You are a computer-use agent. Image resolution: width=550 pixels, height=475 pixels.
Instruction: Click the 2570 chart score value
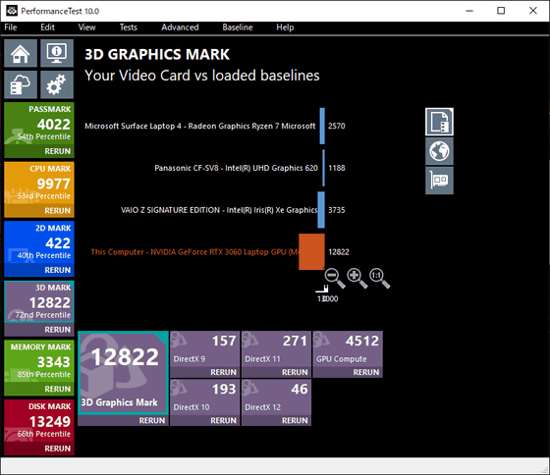[x=336, y=126]
